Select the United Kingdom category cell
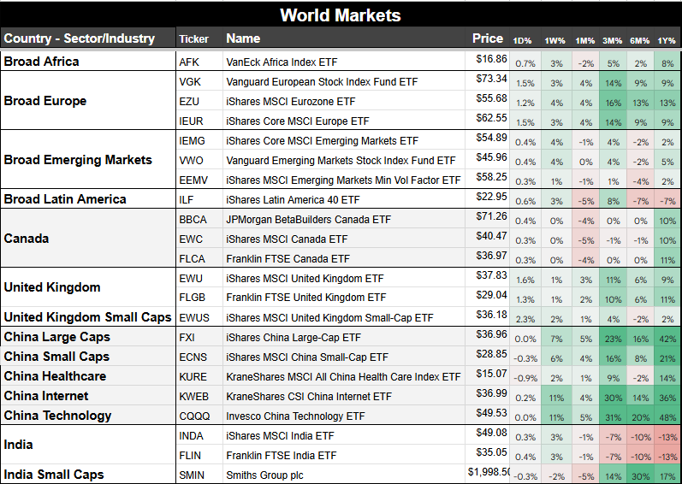Viewport: 682px width, 484px height. point(88,287)
